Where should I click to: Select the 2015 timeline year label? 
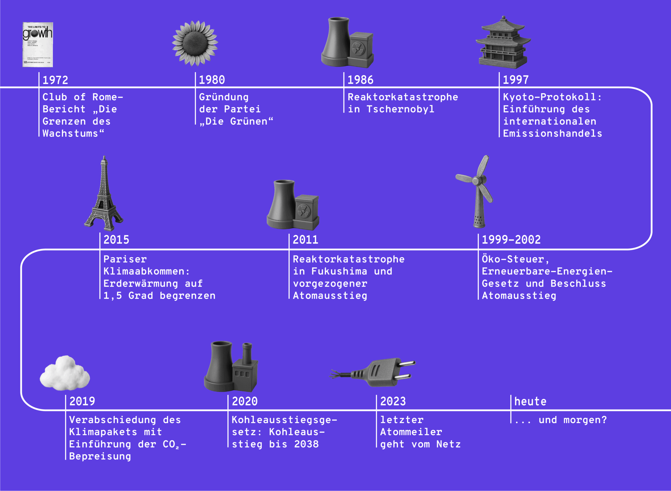(116, 240)
